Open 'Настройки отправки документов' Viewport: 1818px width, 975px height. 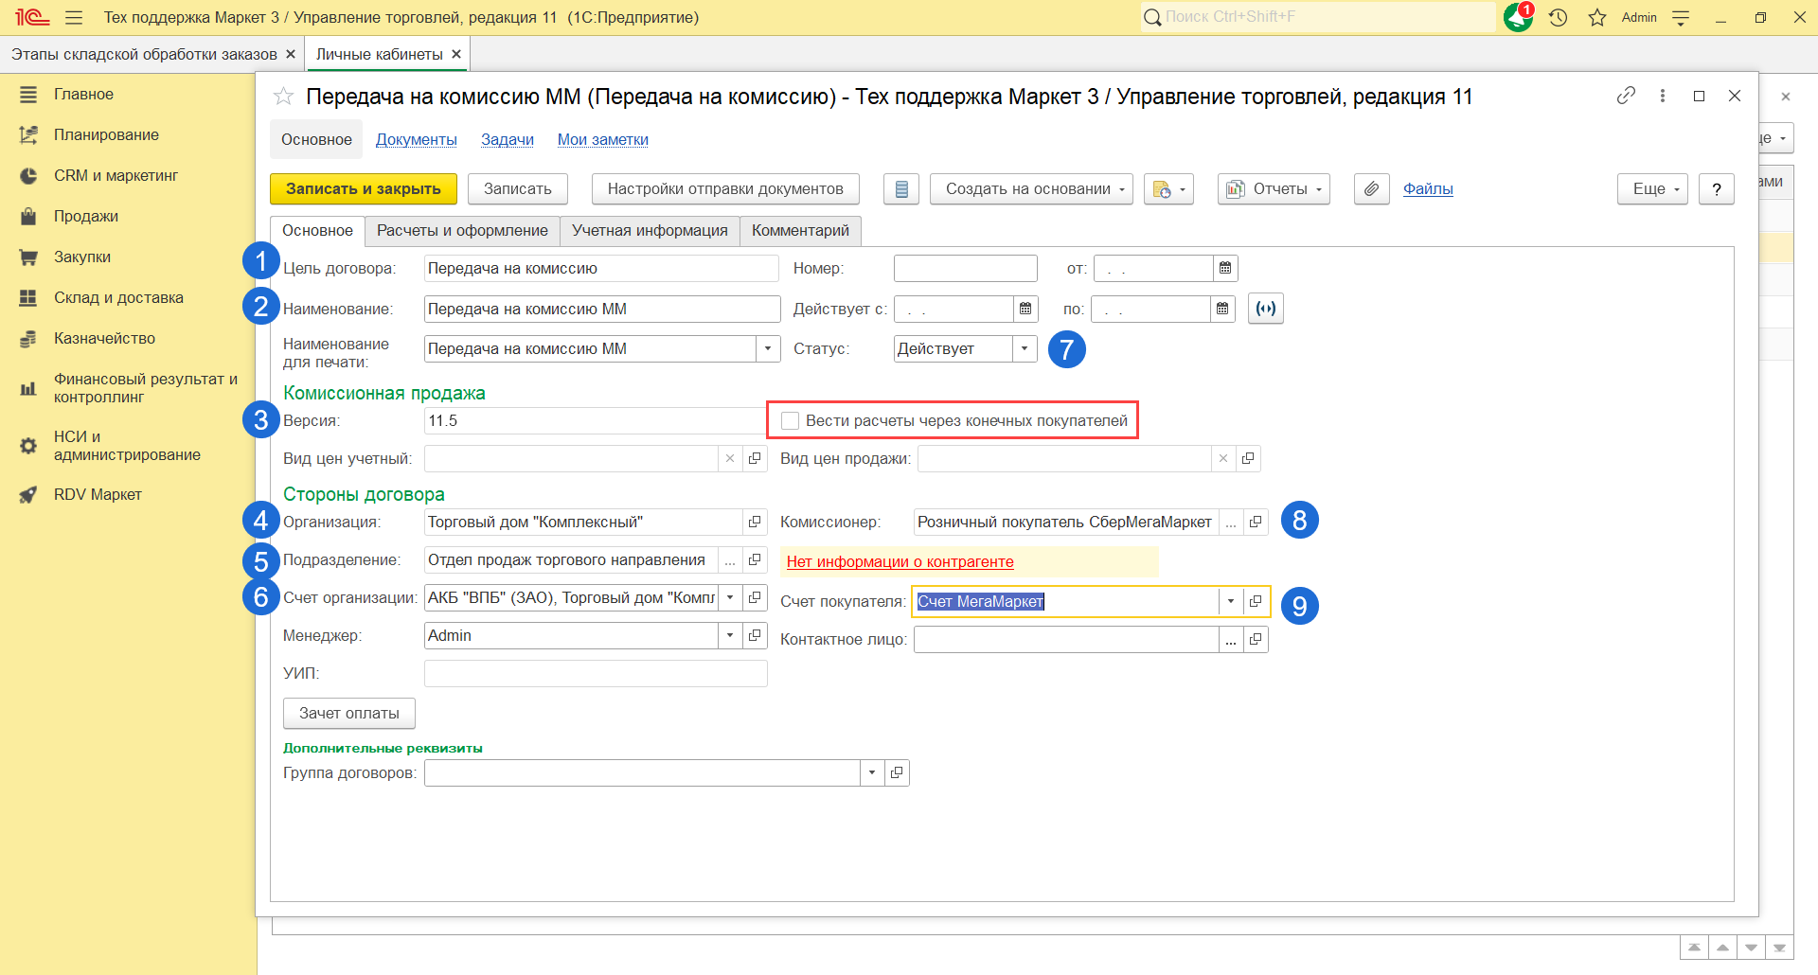point(725,189)
